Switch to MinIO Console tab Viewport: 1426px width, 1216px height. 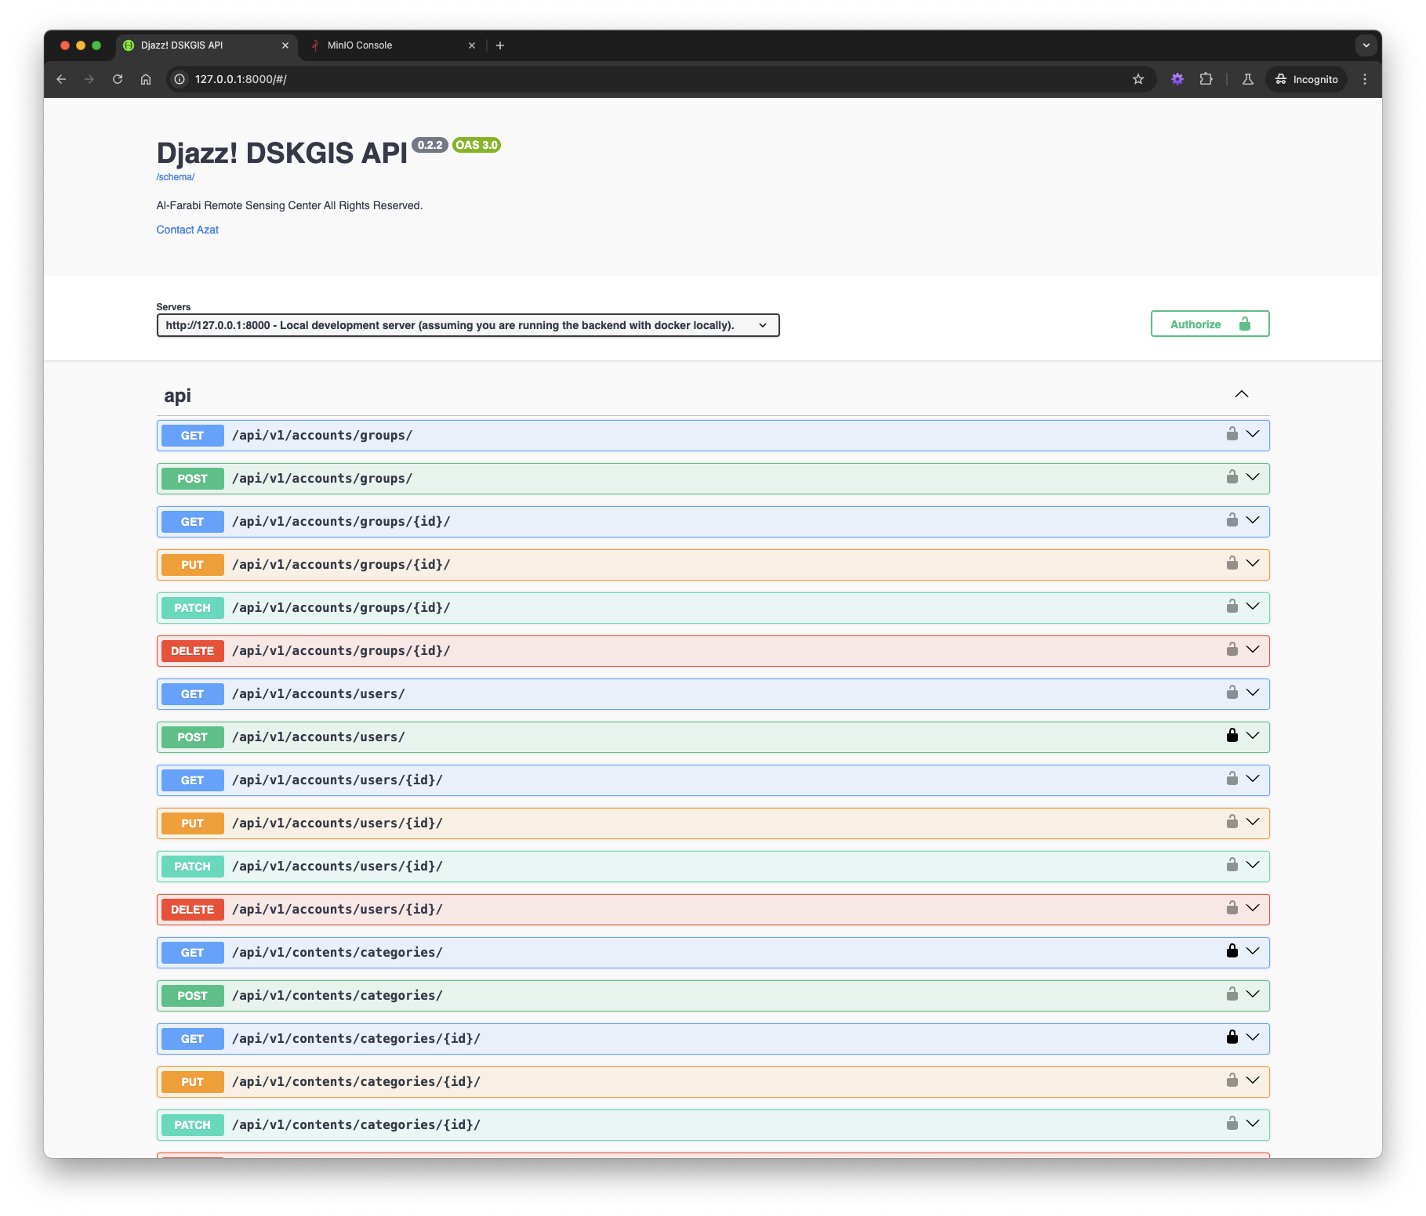coord(392,45)
